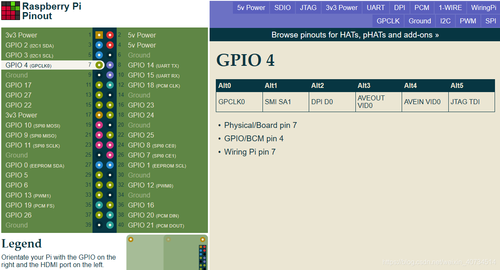This screenshot has height=270, width=500.
Task: Click the pink pin 26 SPI0 CE1 dot
Action: coord(110,155)
